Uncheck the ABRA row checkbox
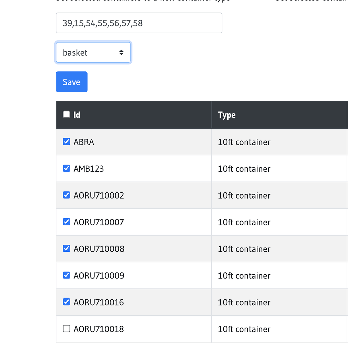Viewport: 348px width, 343px height. (x=66, y=141)
